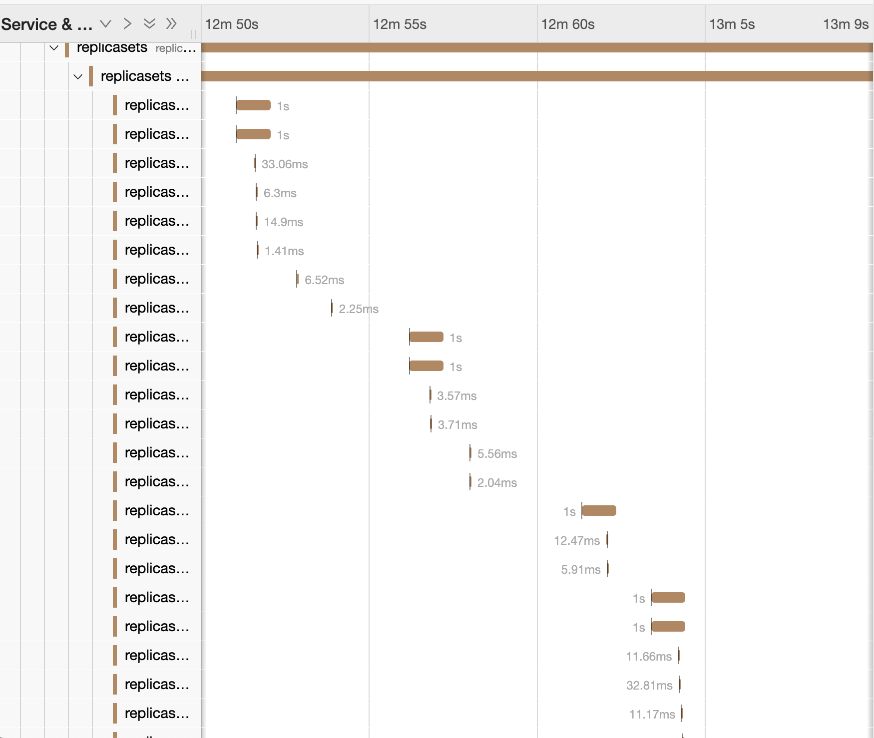874x738 pixels.
Task: Select the span labeled 6.3ms
Action: [x=257, y=192]
